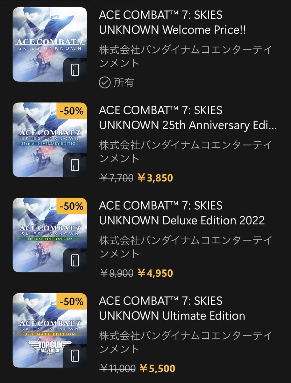Click the struck-through ¥11,000 original price
This screenshot has width=291, height=383.
click(117, 368)
